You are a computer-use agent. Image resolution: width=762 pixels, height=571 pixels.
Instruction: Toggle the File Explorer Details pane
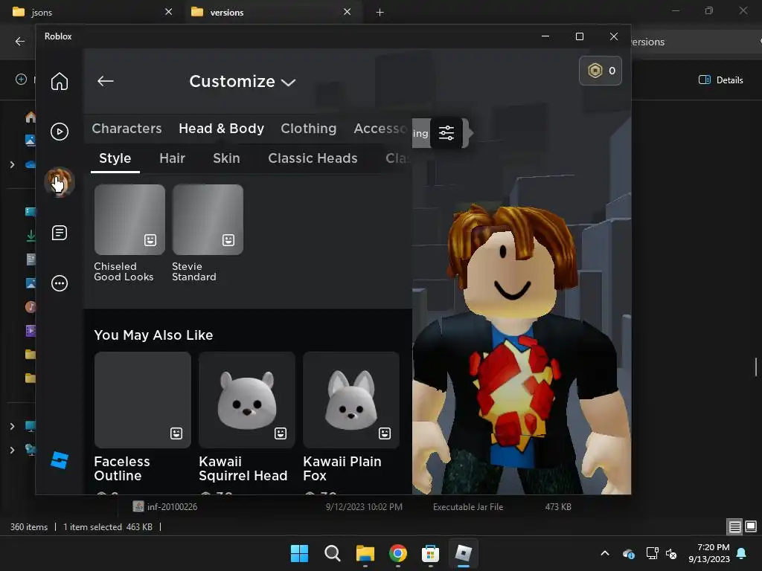[720, 80]
